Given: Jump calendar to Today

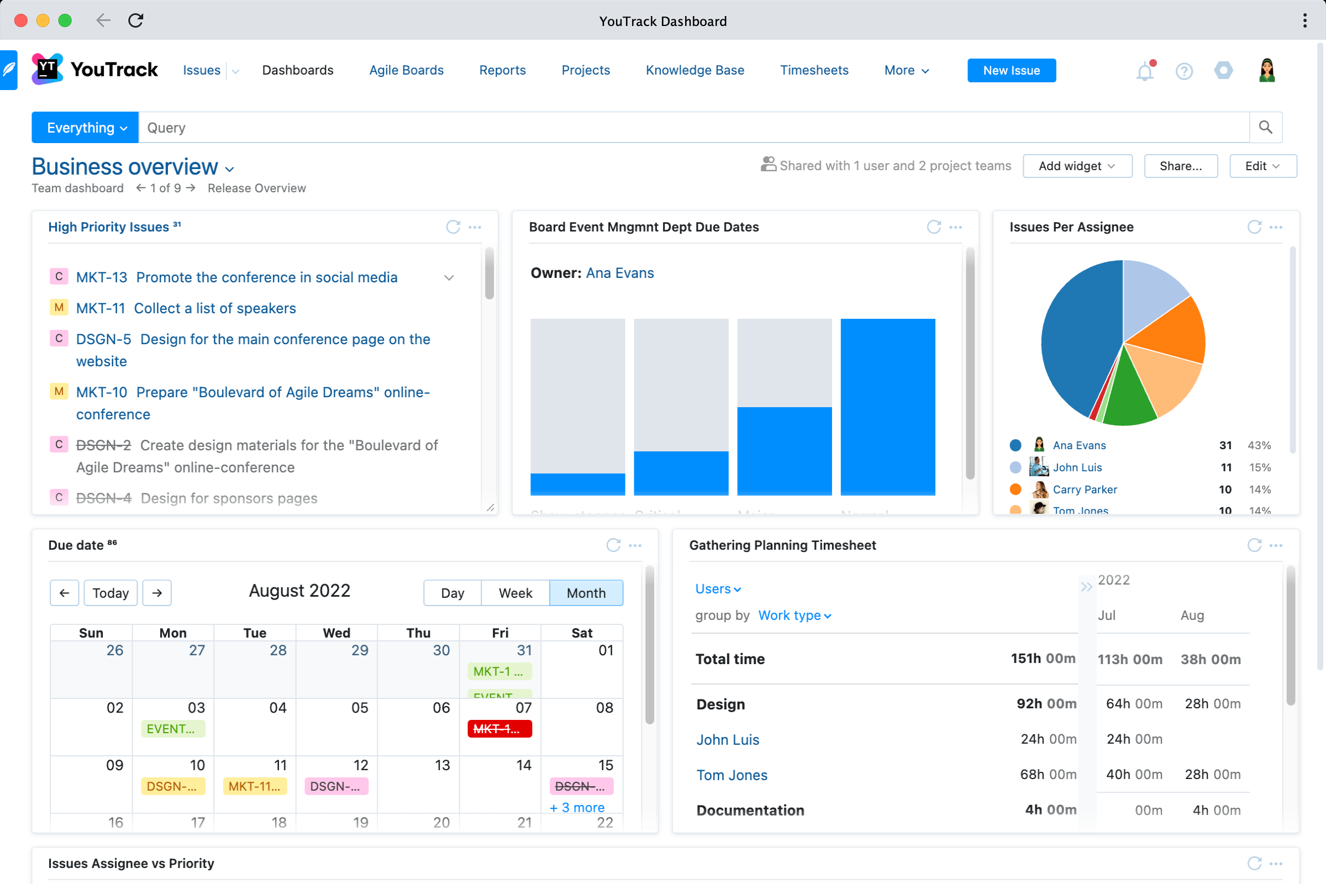Looking at the screenshot, I should click(110, 593).
